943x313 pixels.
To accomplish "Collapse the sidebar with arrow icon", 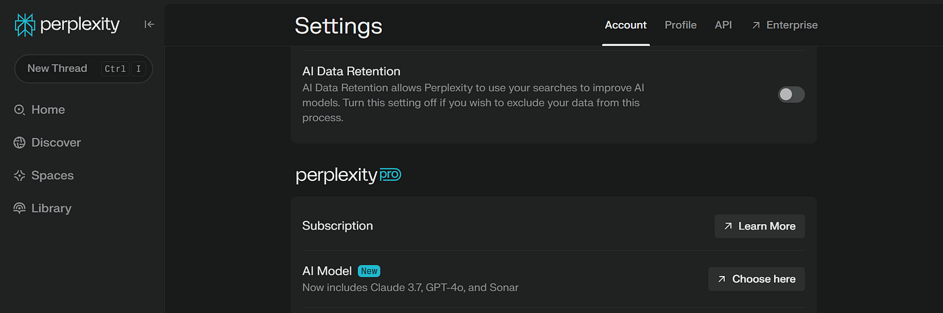I will pos(150,24).
